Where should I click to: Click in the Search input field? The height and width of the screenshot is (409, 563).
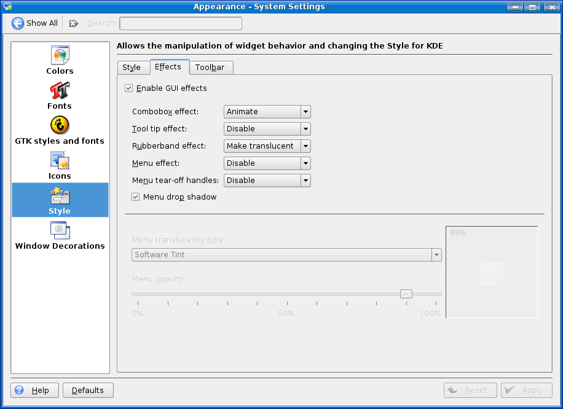[180, 23]
